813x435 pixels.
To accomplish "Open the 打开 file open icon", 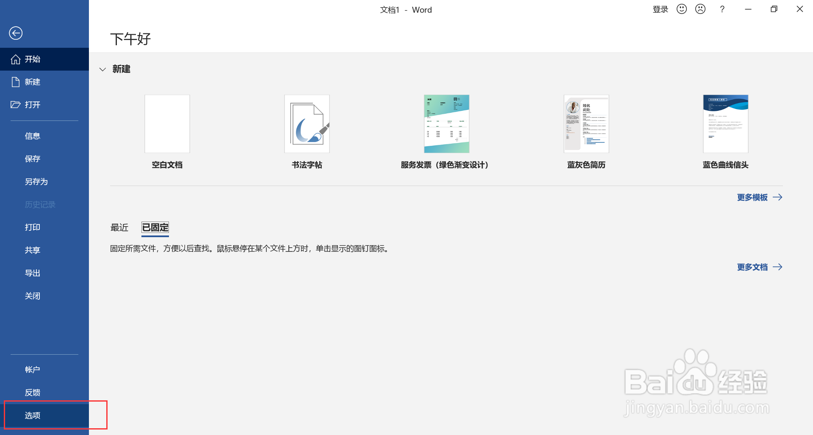I will (x=16, y=104).
